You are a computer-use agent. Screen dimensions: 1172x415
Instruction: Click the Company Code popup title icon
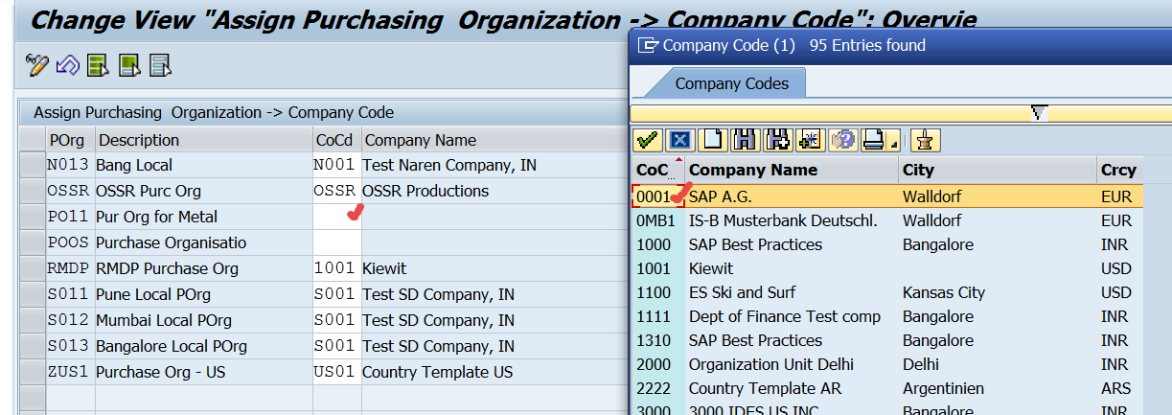pyautogui.click(x=648, y=45)
